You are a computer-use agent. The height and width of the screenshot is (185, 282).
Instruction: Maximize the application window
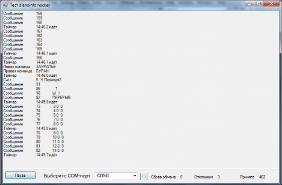pyautogui.click(x=259, y=4)
